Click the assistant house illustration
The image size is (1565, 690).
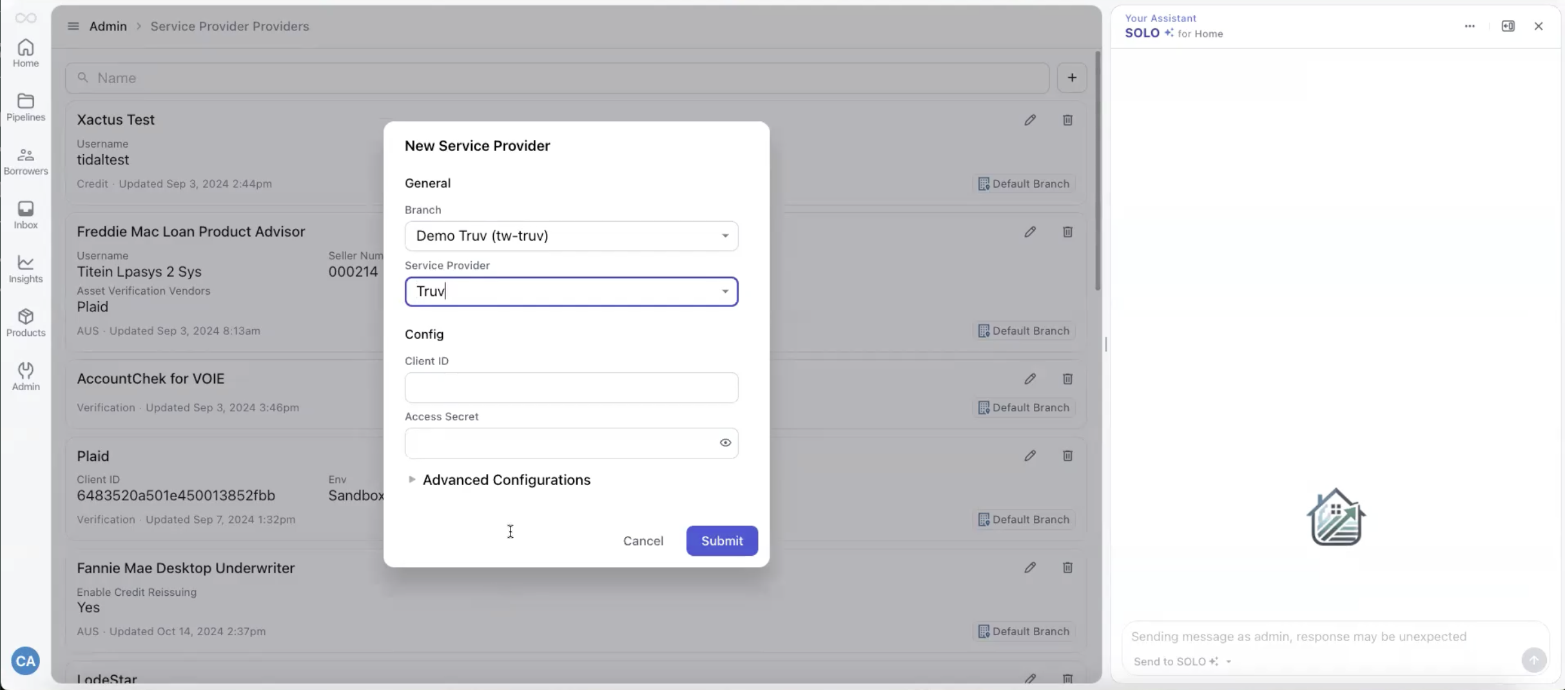(x=1335, y=517)
